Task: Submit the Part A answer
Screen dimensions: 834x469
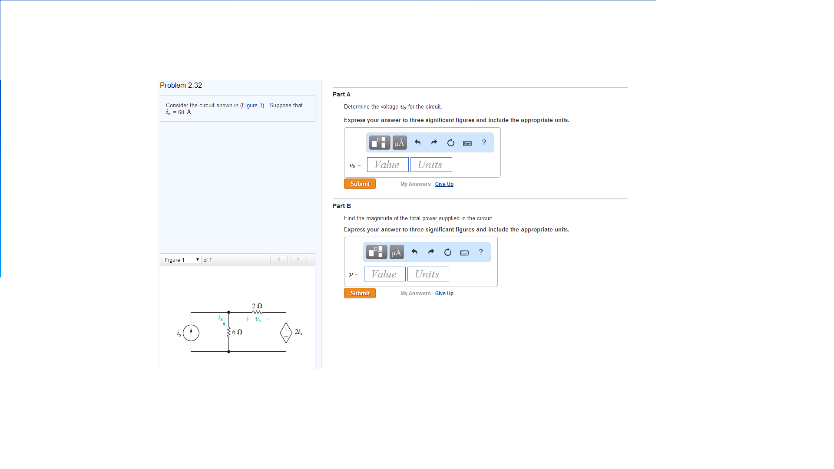Action: point(360,184)
